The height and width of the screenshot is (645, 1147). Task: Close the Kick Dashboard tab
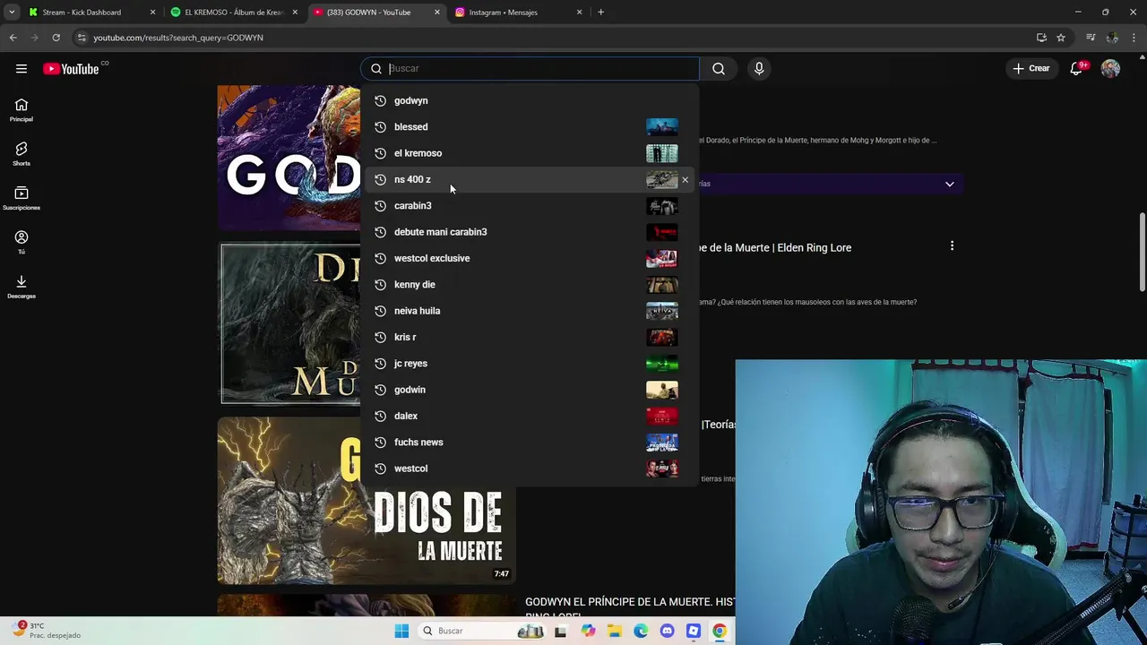pyautogui.click(x=152, y=13)
